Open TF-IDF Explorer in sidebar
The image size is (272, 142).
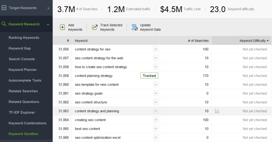pos(22,112)
